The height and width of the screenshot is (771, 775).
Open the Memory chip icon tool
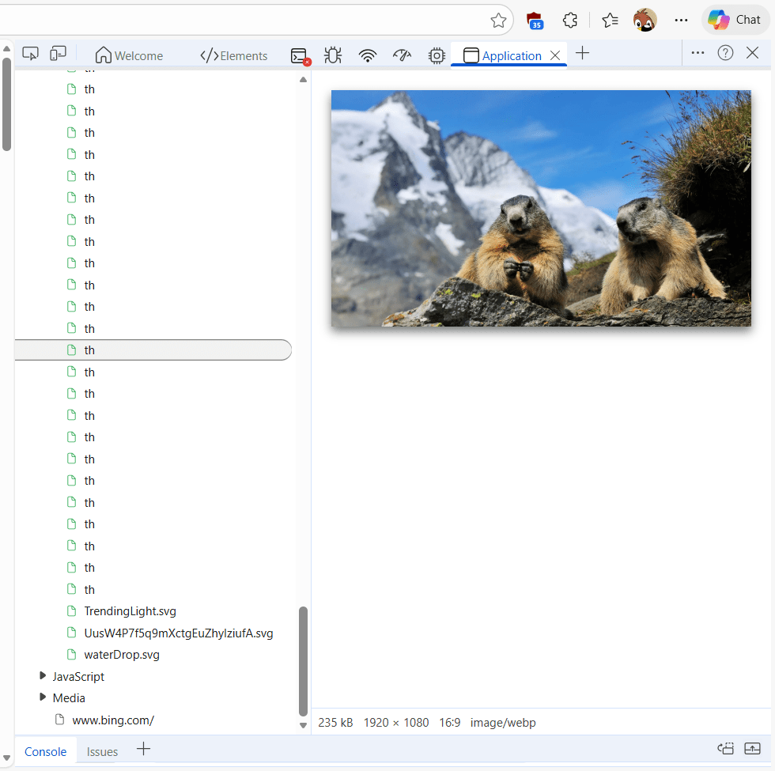pyautogui.click(x=437, y=55)
